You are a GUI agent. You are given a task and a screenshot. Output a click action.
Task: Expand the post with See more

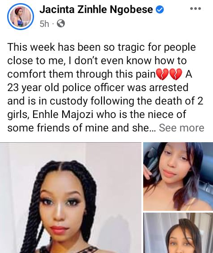pyautogui.click(x=182, y=128)
